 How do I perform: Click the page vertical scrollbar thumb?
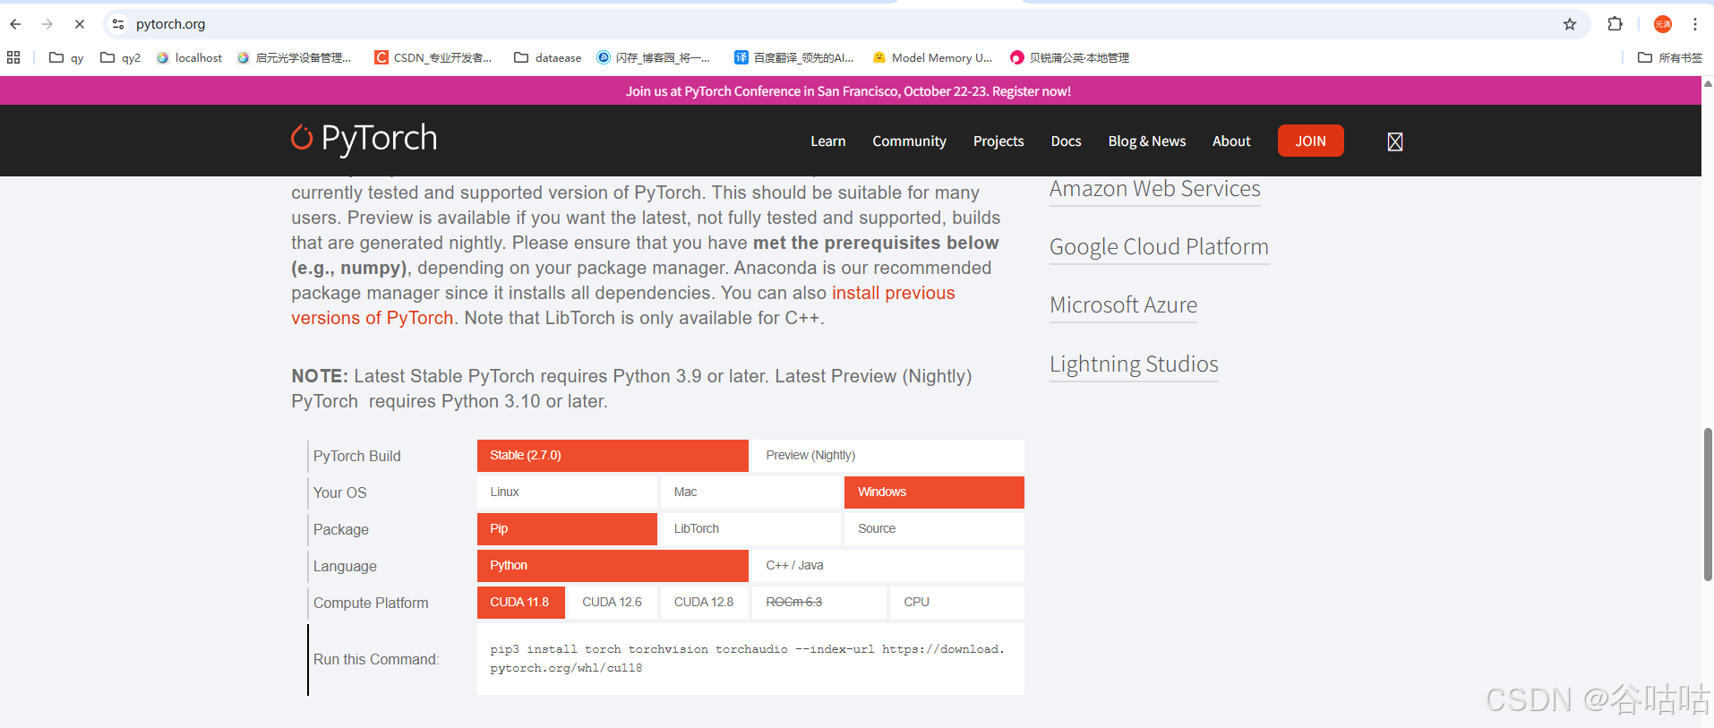[x=1708, y=505]
